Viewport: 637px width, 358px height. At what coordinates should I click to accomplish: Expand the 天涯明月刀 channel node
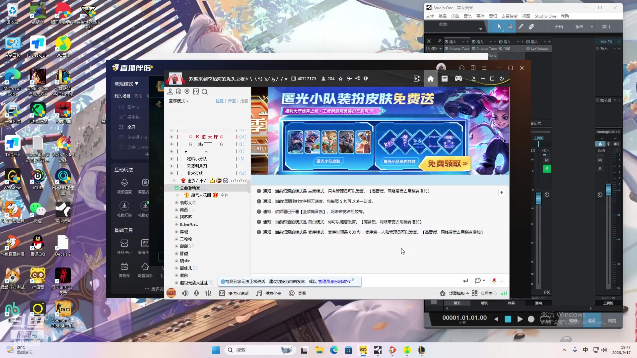pos(172,166)
